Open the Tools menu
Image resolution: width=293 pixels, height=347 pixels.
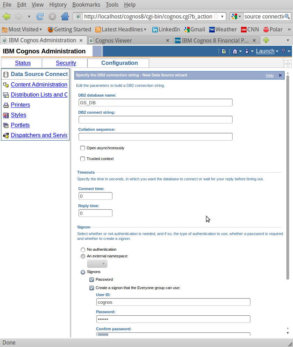point(112,5)
